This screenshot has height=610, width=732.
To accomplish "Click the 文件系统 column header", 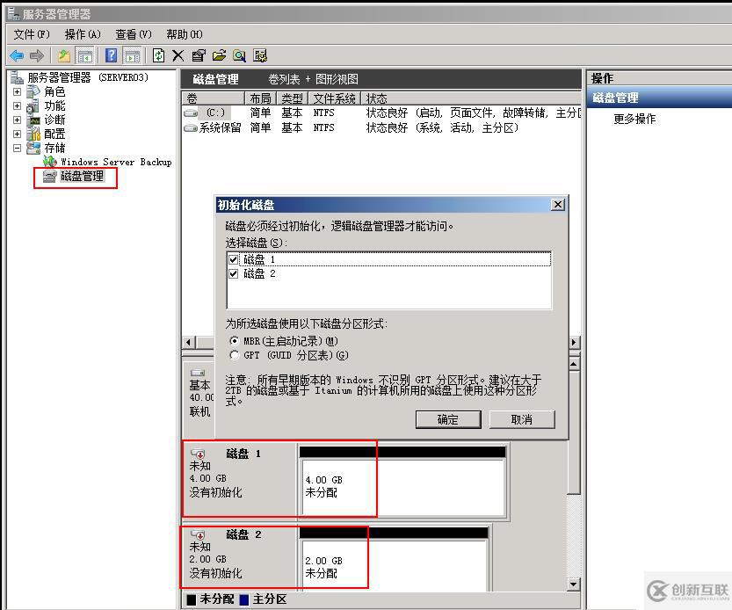I will point(334,98).
